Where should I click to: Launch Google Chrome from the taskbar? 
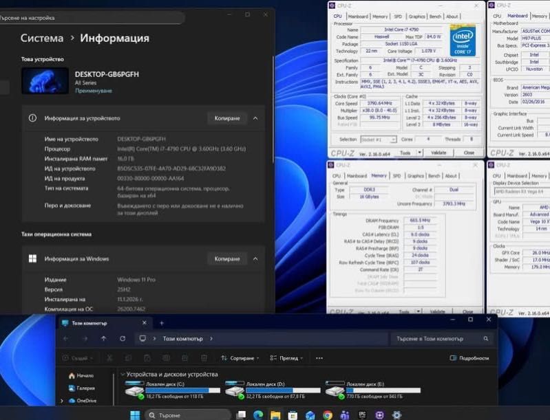(327, 415)
